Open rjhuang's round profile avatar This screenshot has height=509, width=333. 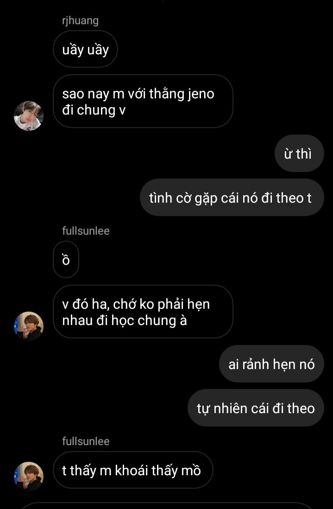click(29, 116)
